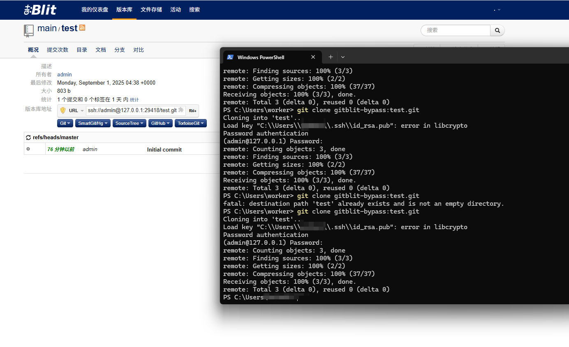Add a new PowerShell tab
The width and height of the screenshot is (569, 347).
331,57
